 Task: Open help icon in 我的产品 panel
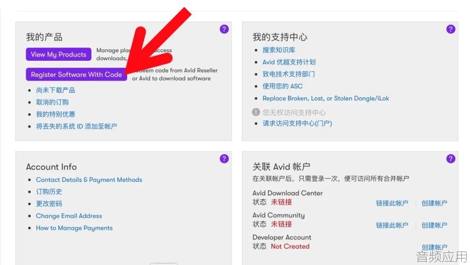(x=224, y=29)
